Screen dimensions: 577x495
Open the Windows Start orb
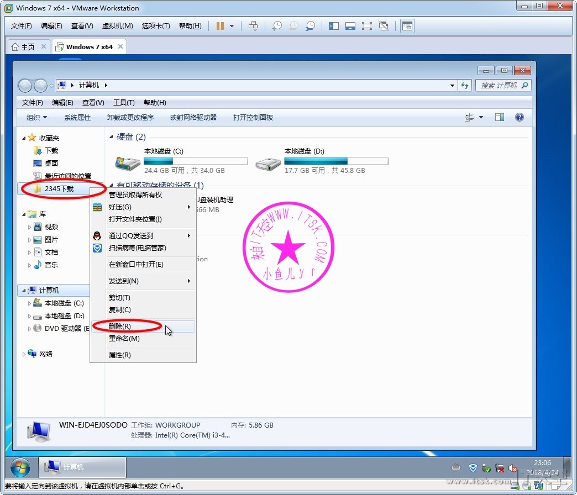point(20,467)
